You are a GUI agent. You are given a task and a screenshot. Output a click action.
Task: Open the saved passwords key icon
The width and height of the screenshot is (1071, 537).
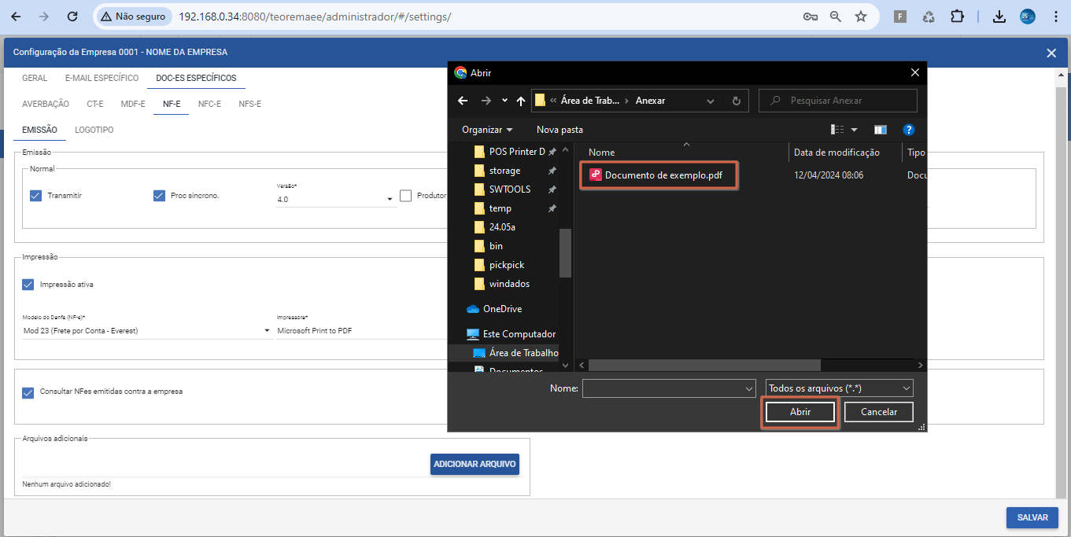click(x=810, y=17)
